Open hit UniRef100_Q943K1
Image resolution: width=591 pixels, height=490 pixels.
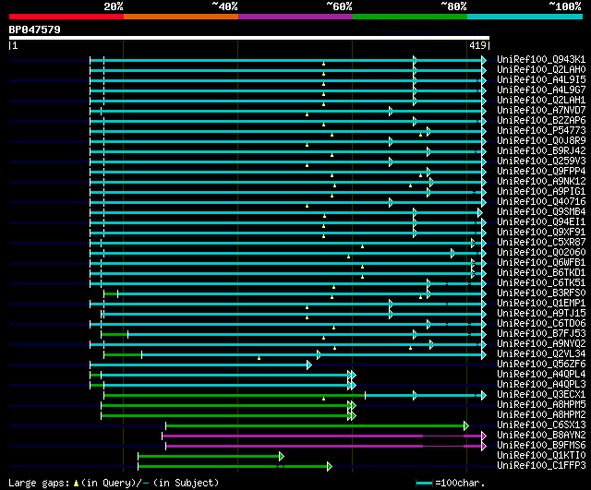click(541, 59)
